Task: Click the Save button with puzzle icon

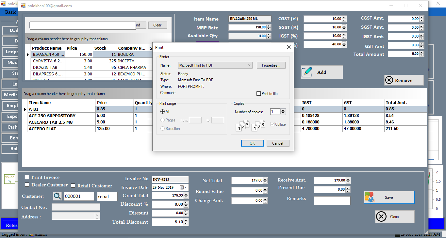Action: point(389,198)
